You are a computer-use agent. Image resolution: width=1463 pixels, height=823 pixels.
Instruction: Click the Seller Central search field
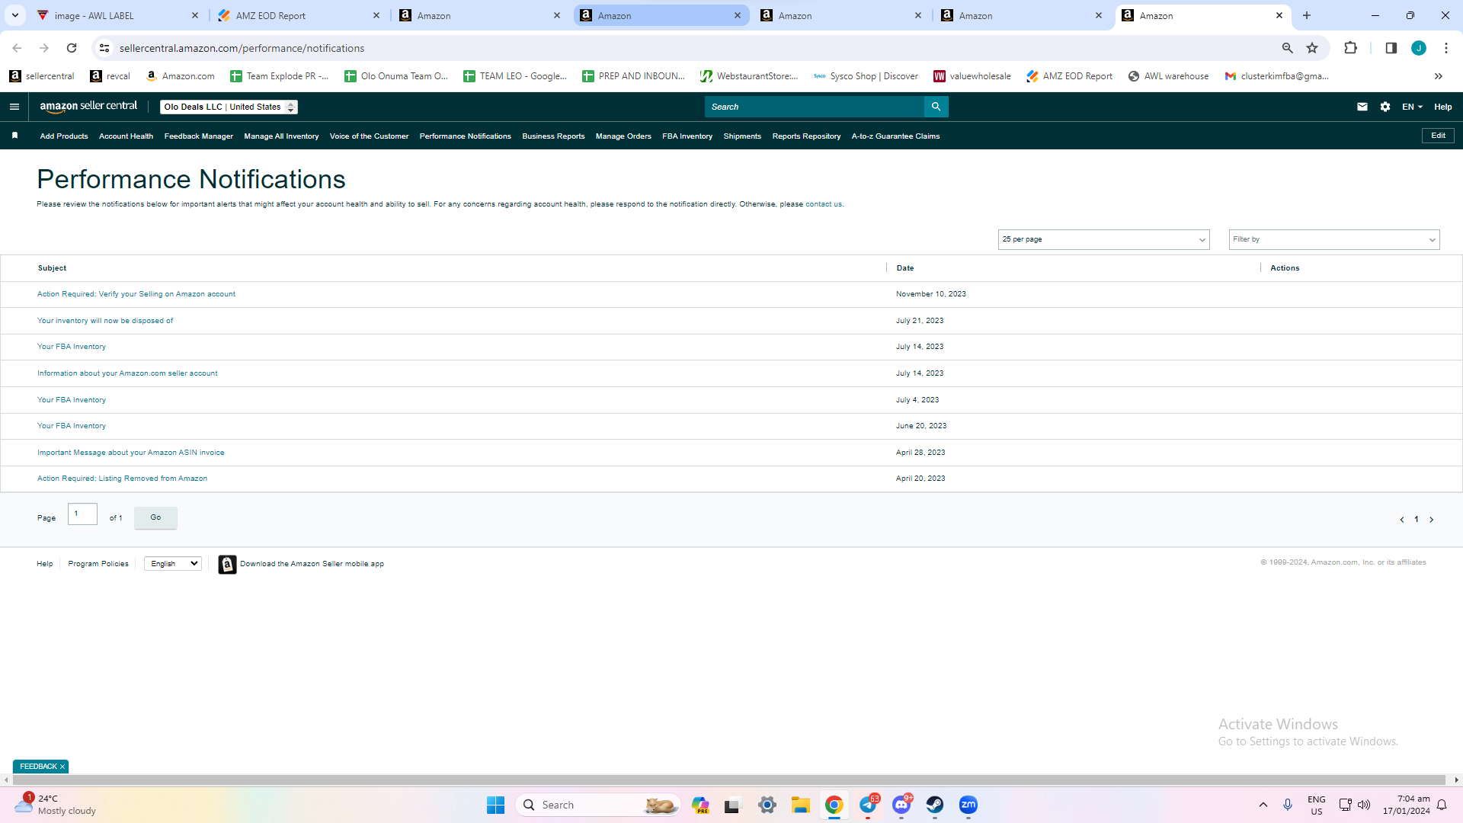(814, 107)
